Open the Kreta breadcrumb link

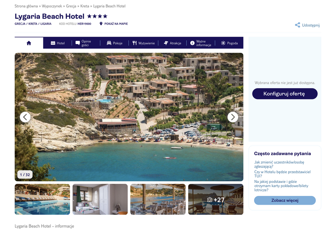[85, 6]
